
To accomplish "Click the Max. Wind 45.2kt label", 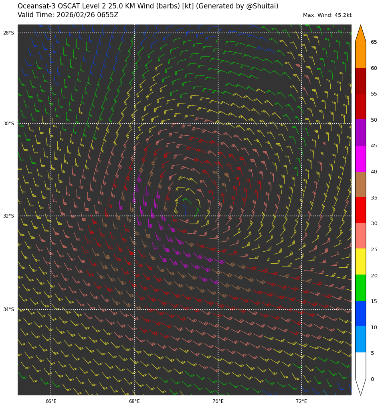I will (327, 15).
